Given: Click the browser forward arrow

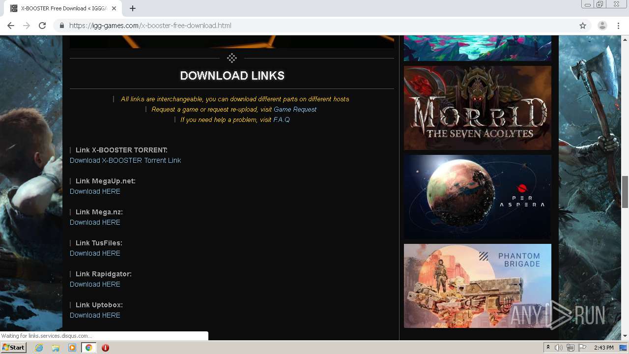Looking at the screenshot, I should point(27,26).
